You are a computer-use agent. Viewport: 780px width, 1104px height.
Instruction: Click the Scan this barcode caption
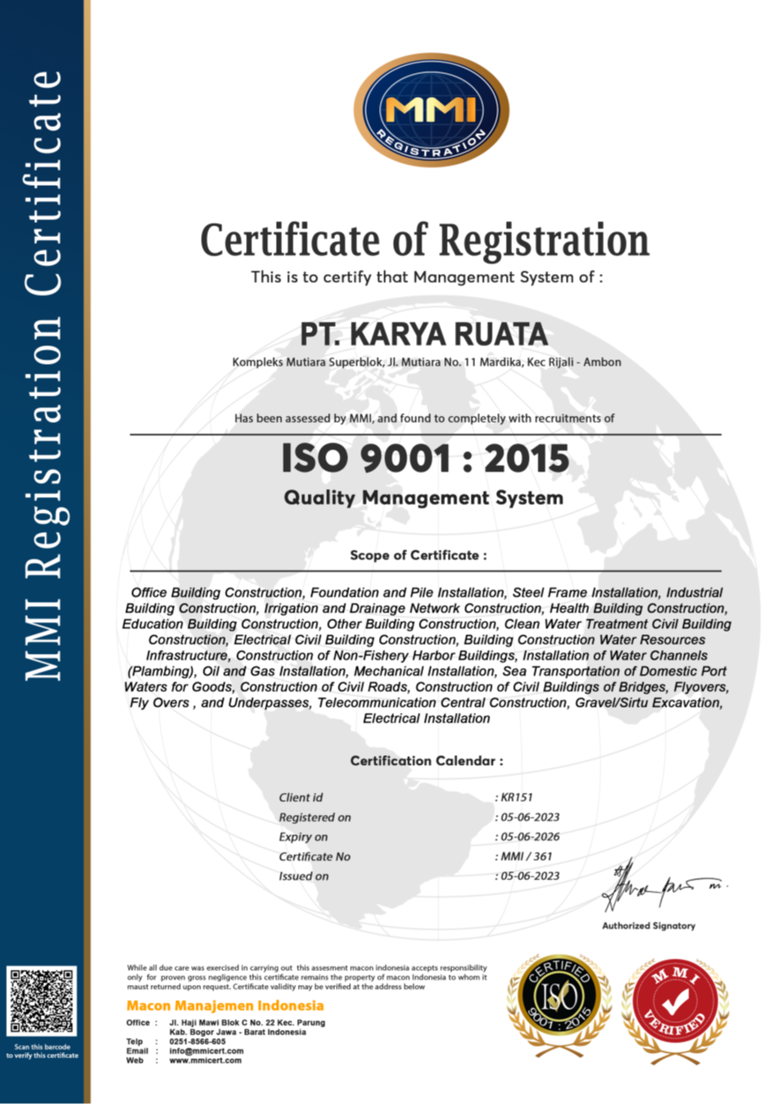pos(42,1052)
